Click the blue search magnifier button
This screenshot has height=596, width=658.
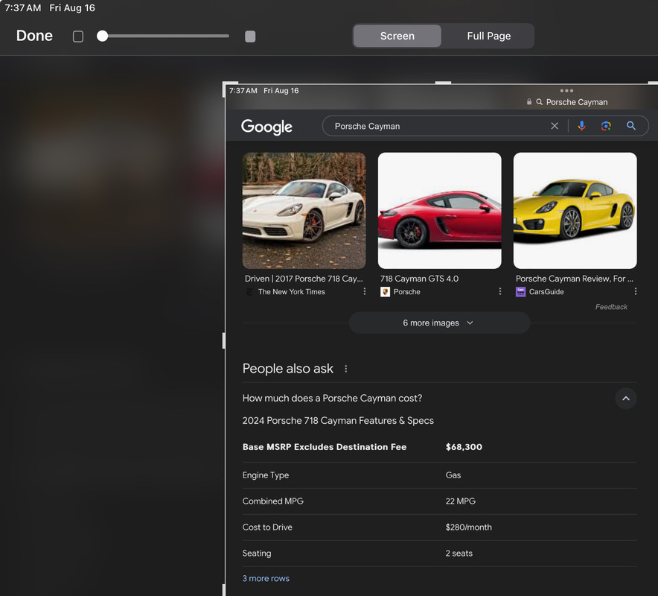click(630, 126)
